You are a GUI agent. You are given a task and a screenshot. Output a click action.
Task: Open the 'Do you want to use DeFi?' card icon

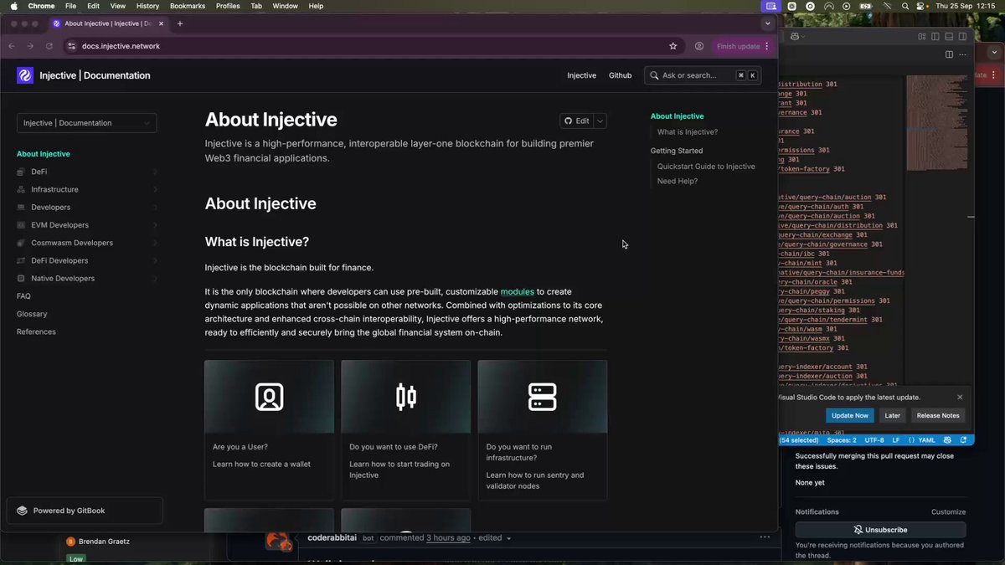coord(406,397)
